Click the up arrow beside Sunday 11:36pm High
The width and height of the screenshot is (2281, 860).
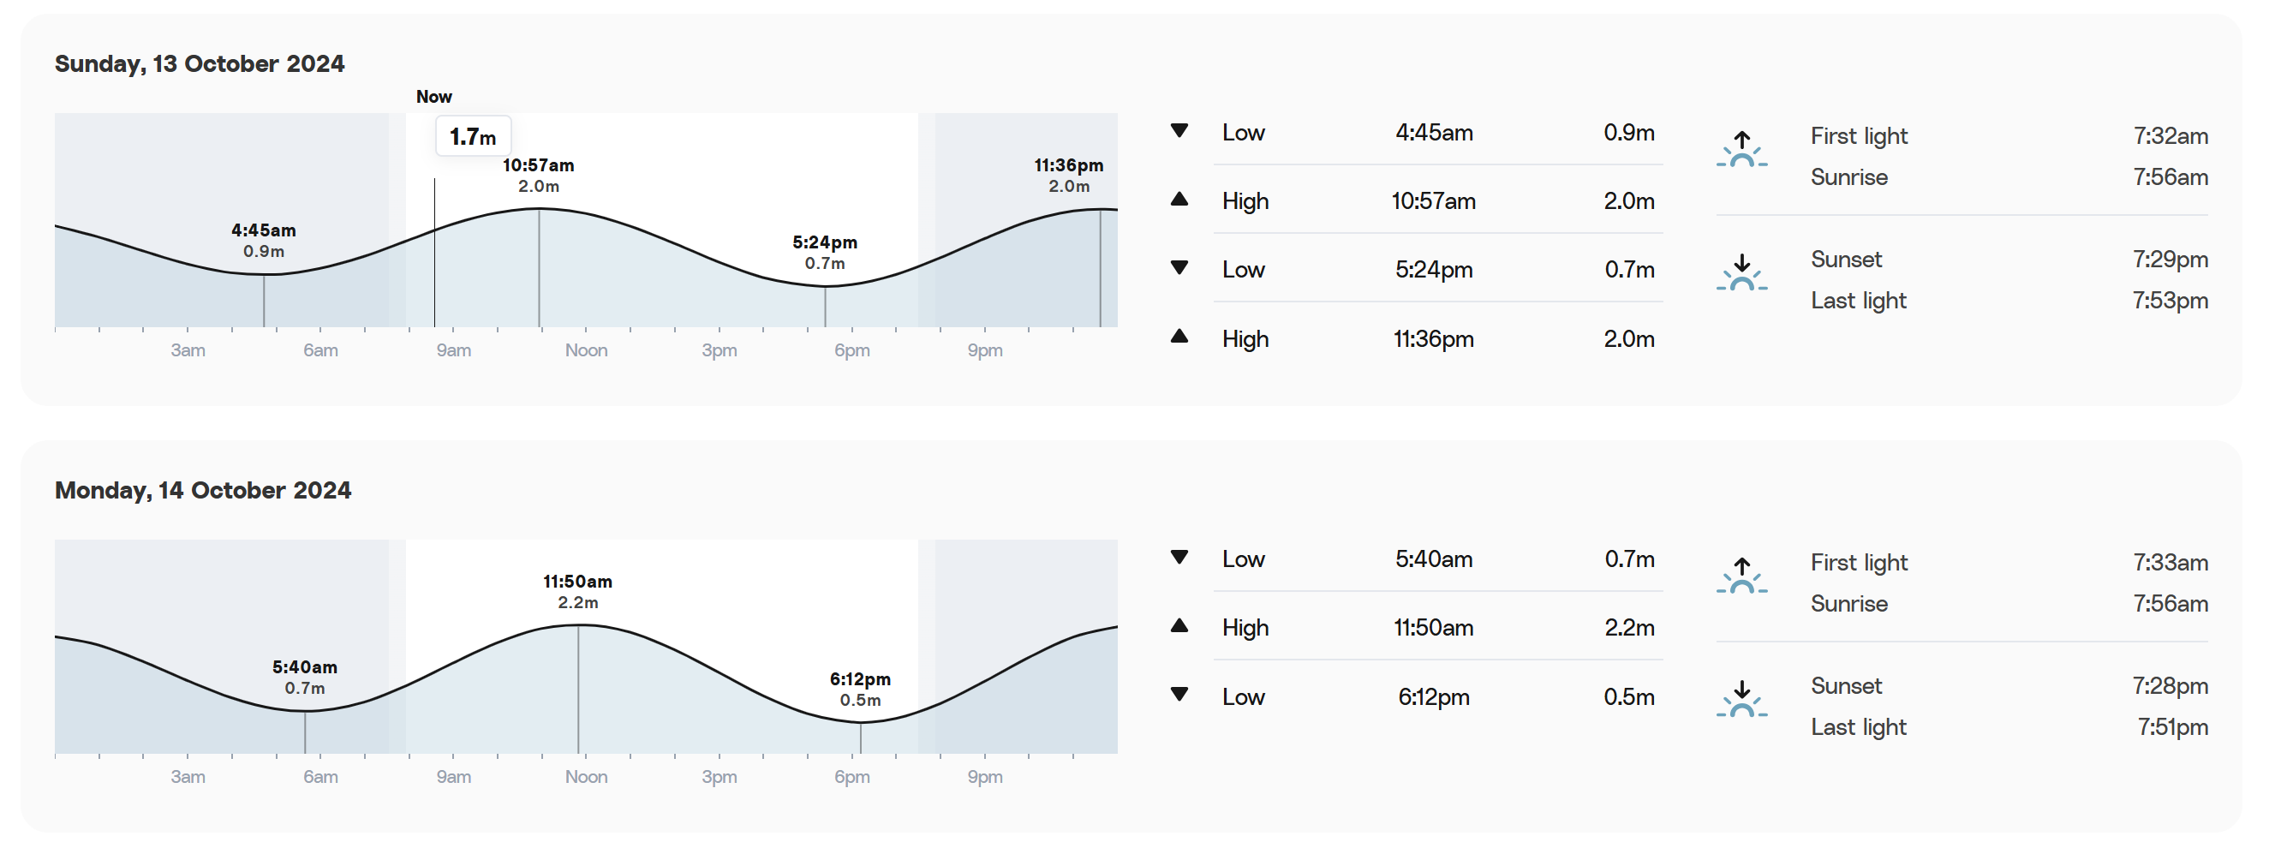tap(1179, 337)
